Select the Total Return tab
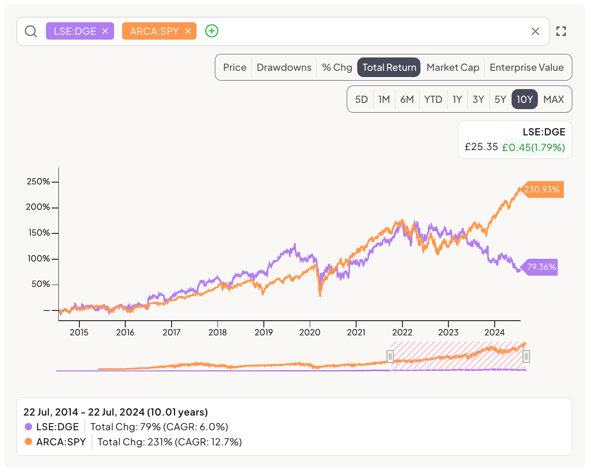591x473 pixels. point(389,67)
